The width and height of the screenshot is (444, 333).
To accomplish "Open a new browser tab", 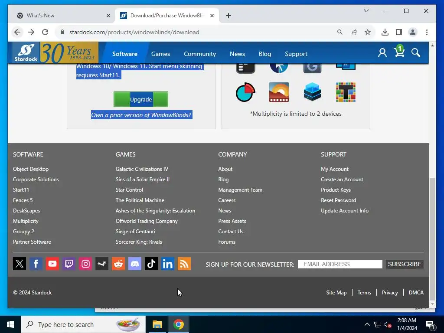I will (229, 16).
